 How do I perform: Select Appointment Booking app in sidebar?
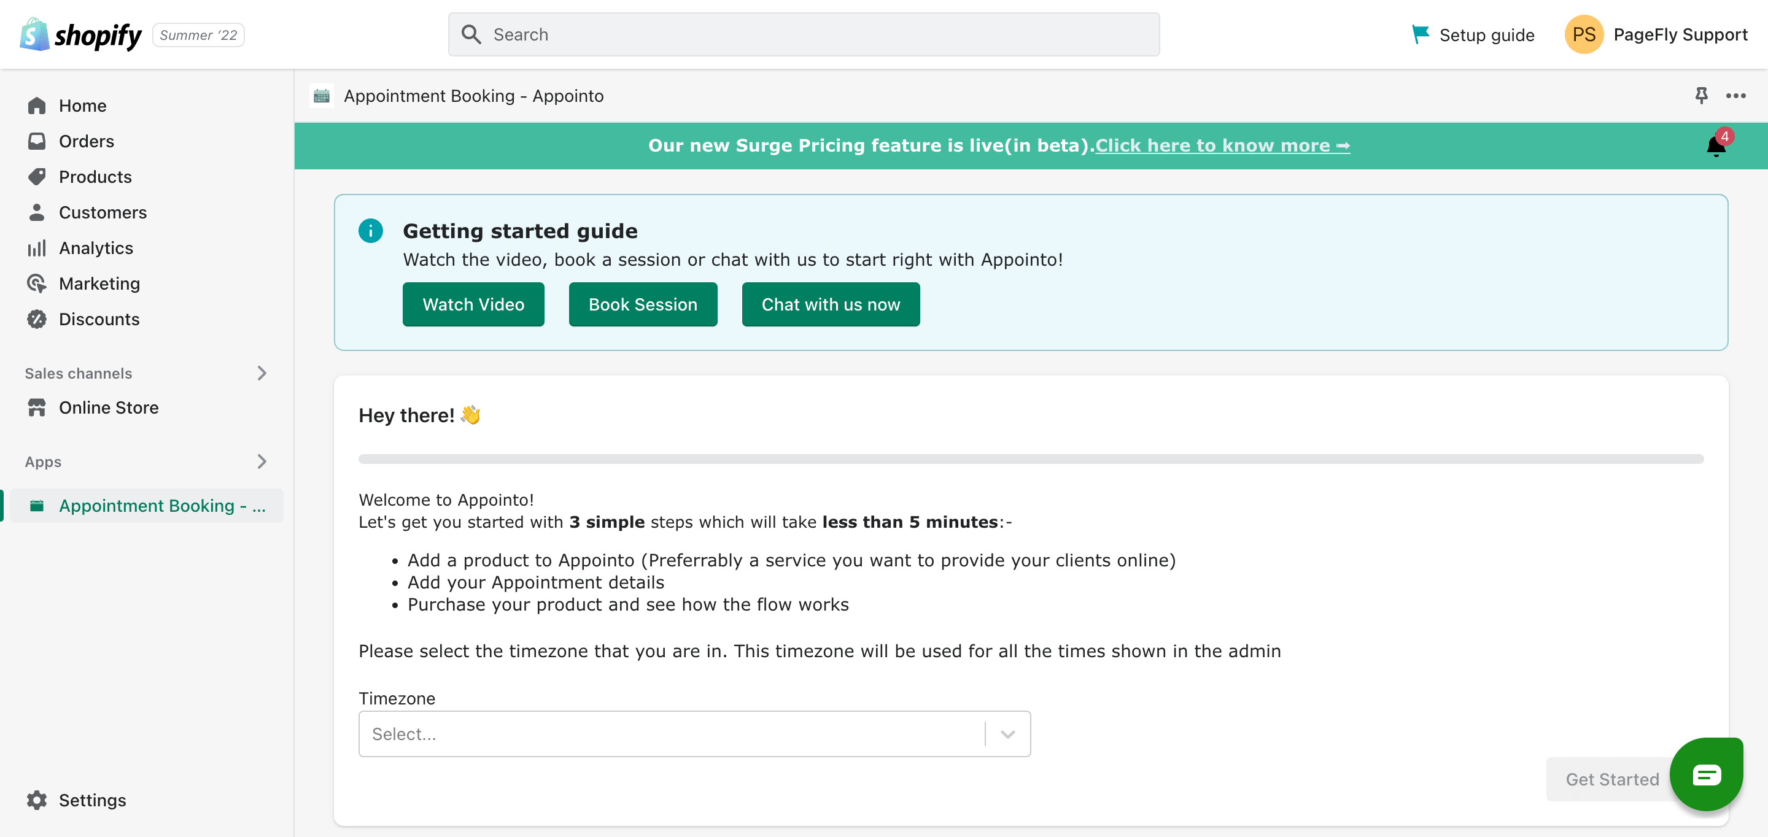tap(147, 506)
